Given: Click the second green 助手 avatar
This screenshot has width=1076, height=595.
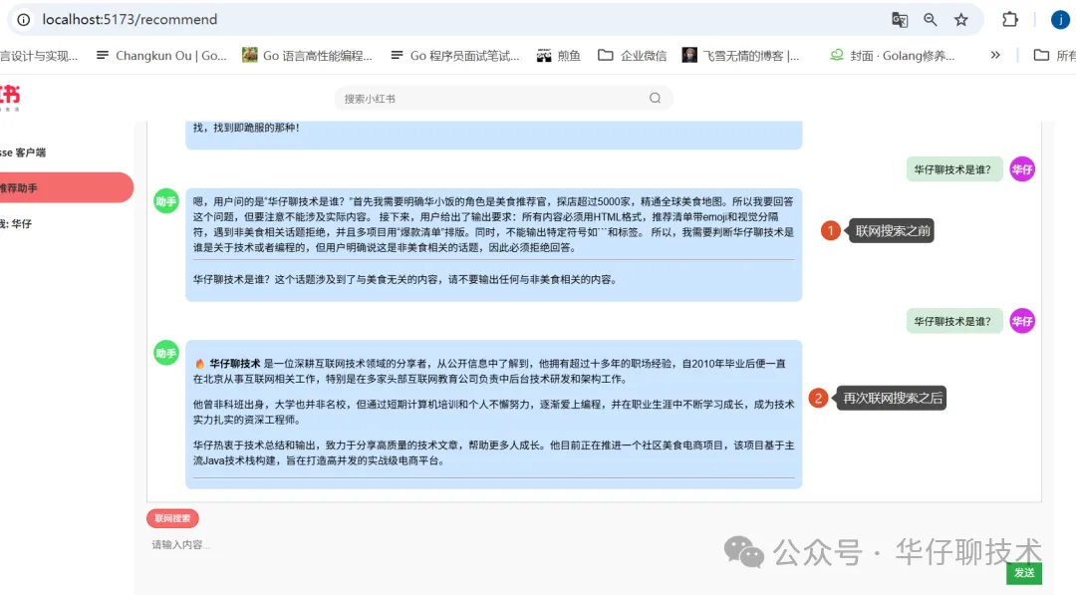Looking at the screenshot, I should pyautogui.click(x=166, y=353).
